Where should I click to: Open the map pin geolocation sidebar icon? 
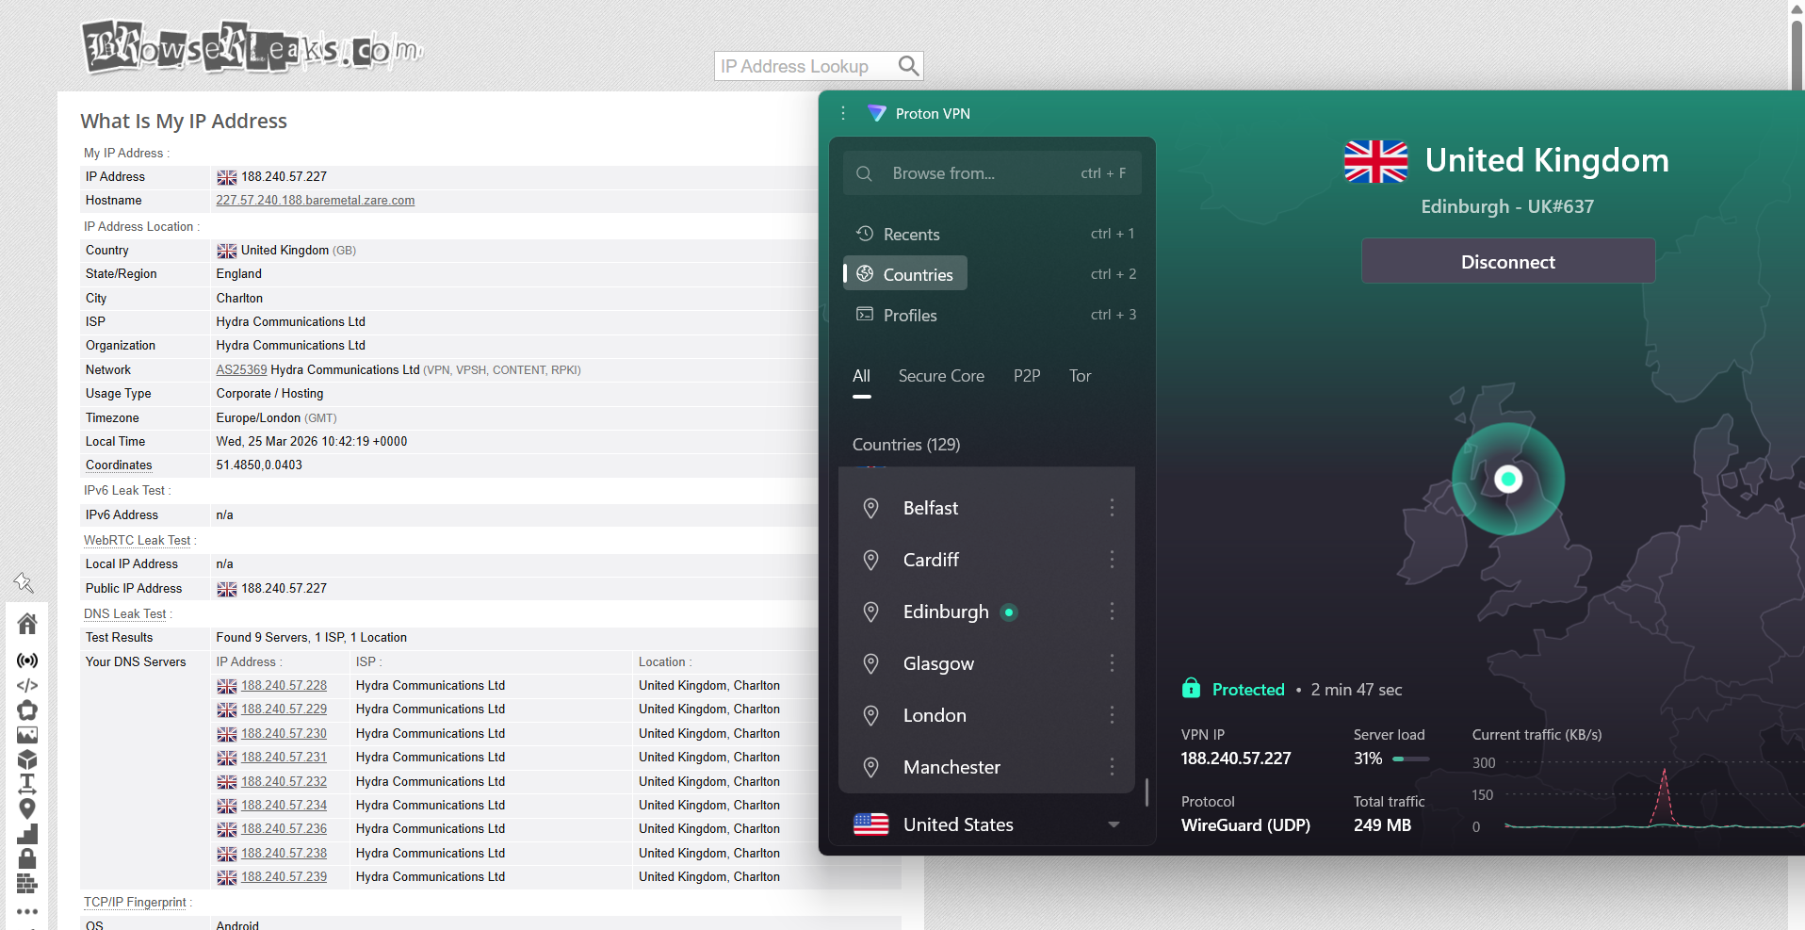pos(27,808)
